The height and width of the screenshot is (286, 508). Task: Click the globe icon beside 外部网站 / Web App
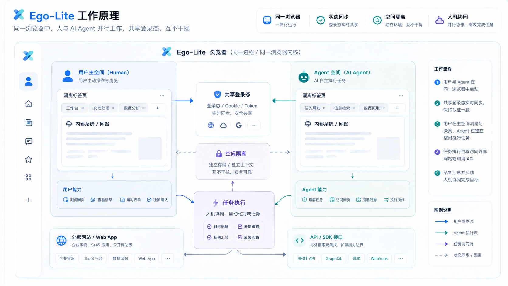(x=61, y=240)
